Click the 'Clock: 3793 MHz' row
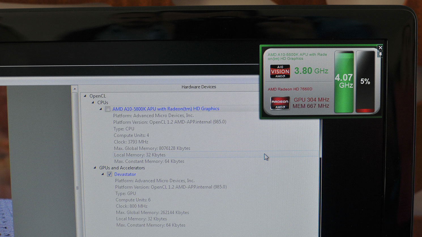422x237 pixels. (x=131, y=142)
